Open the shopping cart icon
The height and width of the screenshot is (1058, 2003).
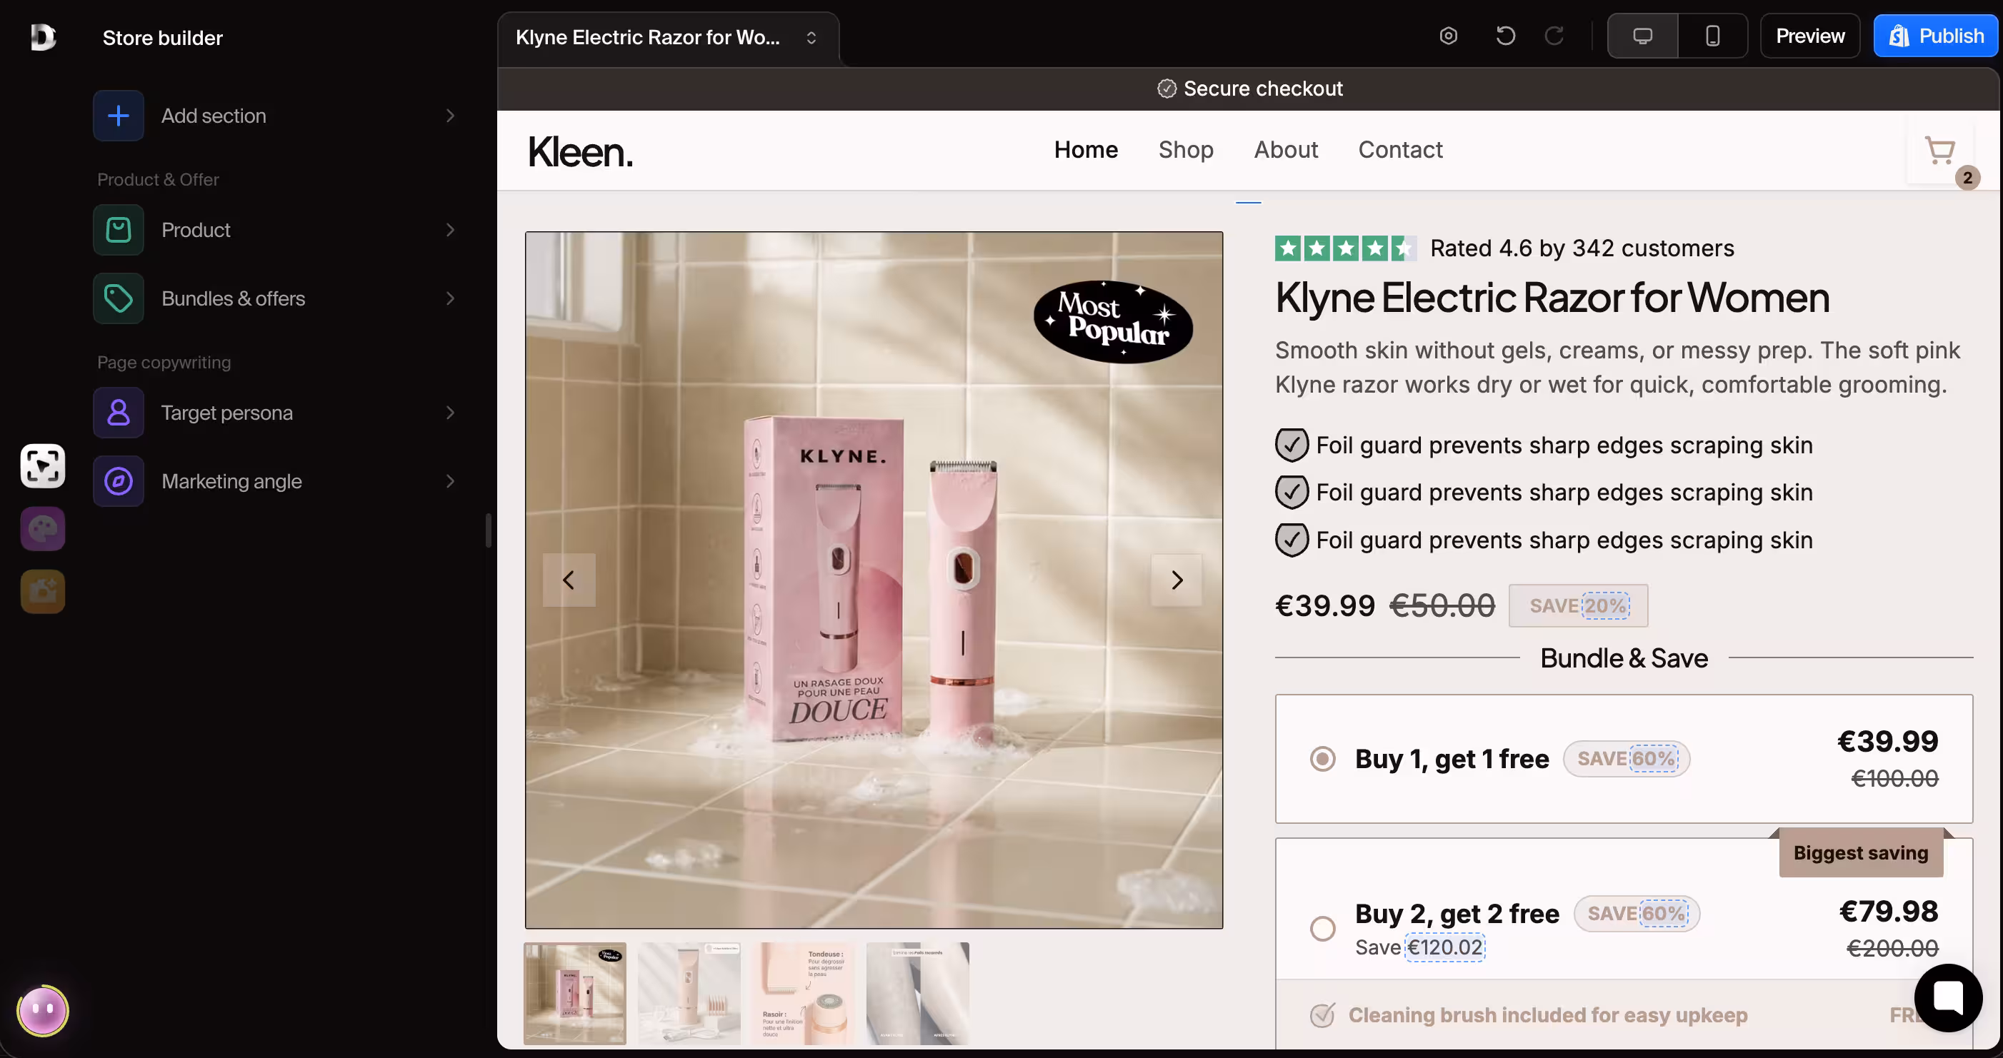point(1940,151)
